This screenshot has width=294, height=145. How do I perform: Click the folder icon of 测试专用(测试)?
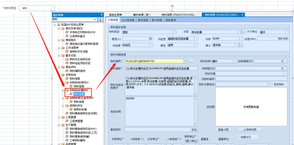[x=63, y=29]
